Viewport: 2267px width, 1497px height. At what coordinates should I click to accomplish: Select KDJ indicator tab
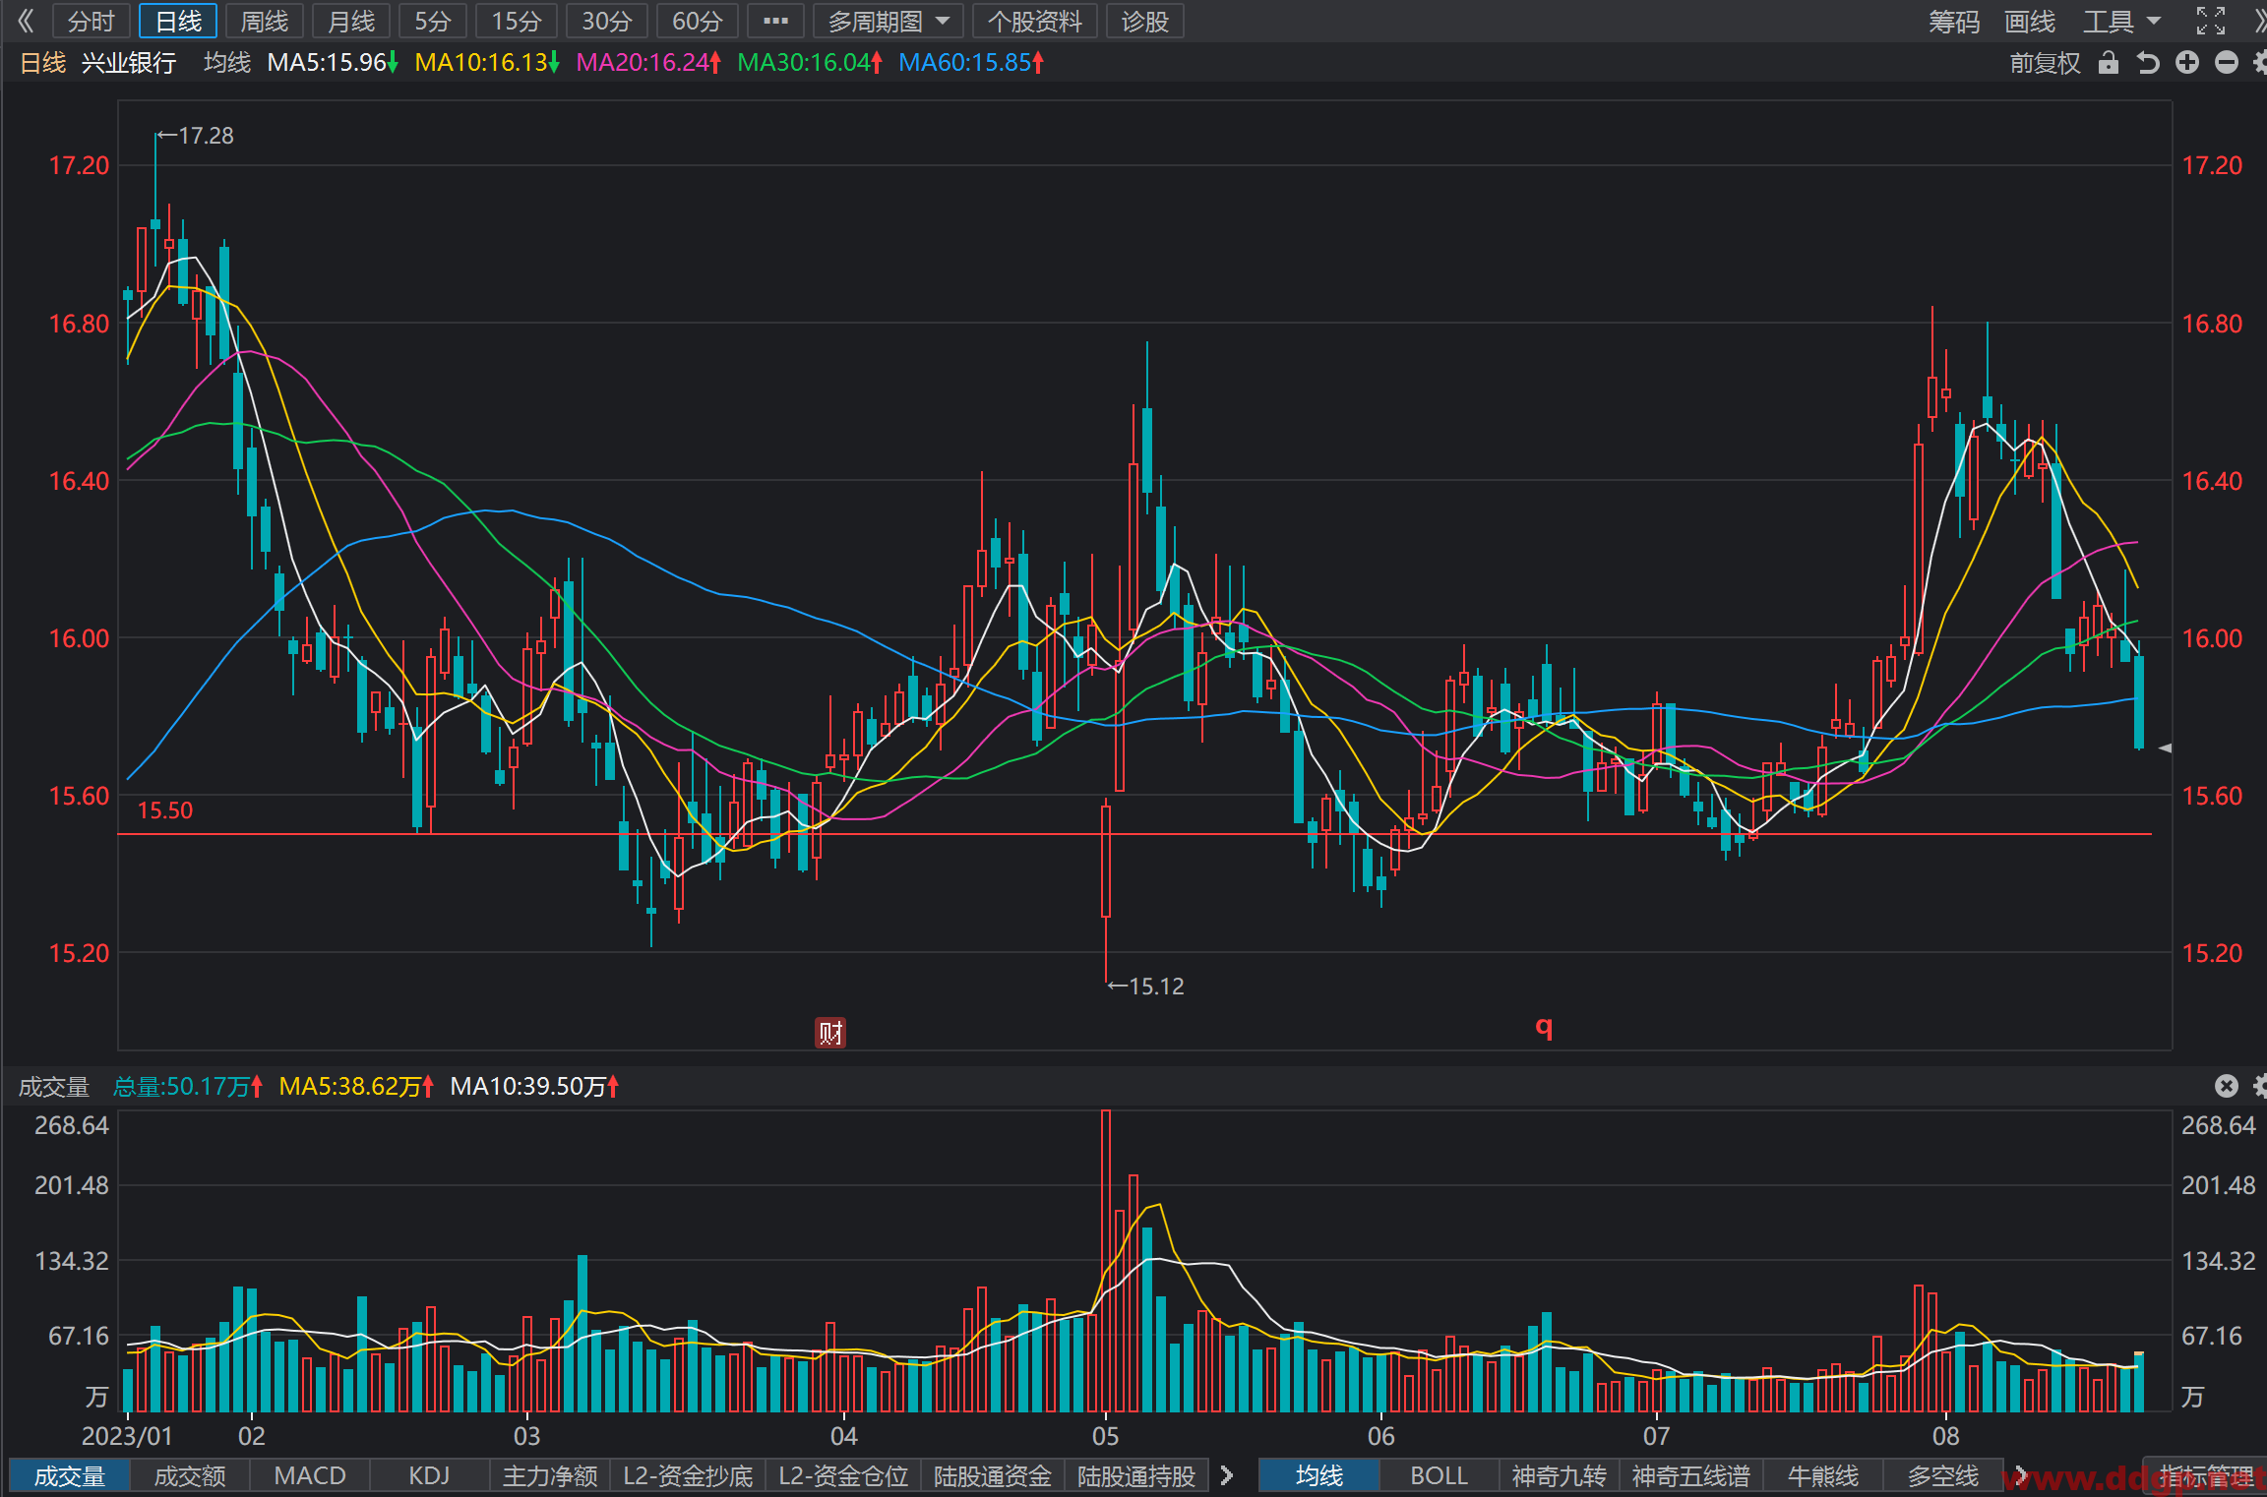pyautogui.click(x=429, y=1475)
